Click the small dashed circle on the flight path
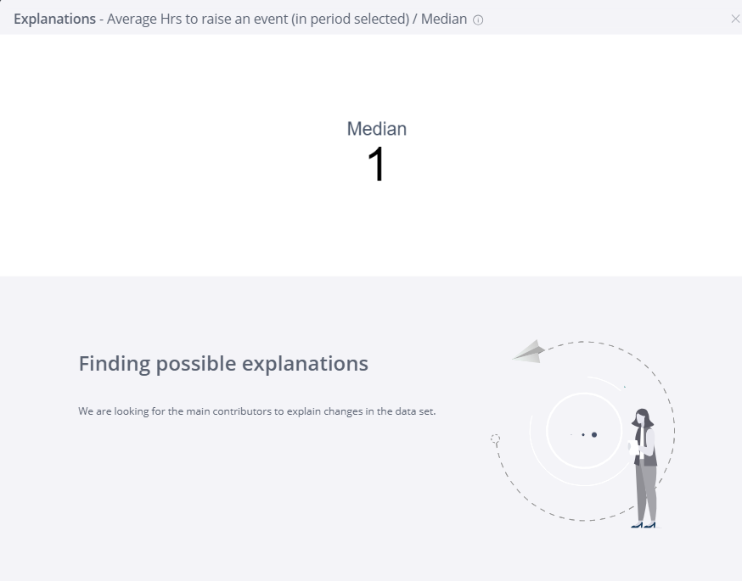This screenshot has width=742, height=581. [495, 439]
